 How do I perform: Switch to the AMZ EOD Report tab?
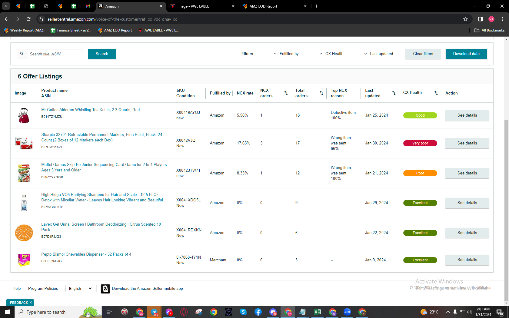pos(274,6)
